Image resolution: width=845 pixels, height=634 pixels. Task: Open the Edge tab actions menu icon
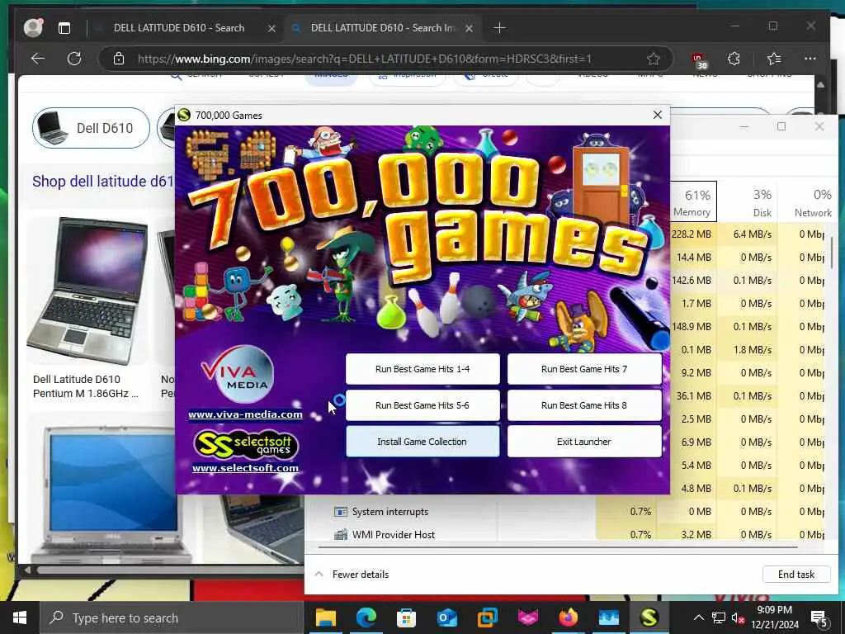pos(64,28)
